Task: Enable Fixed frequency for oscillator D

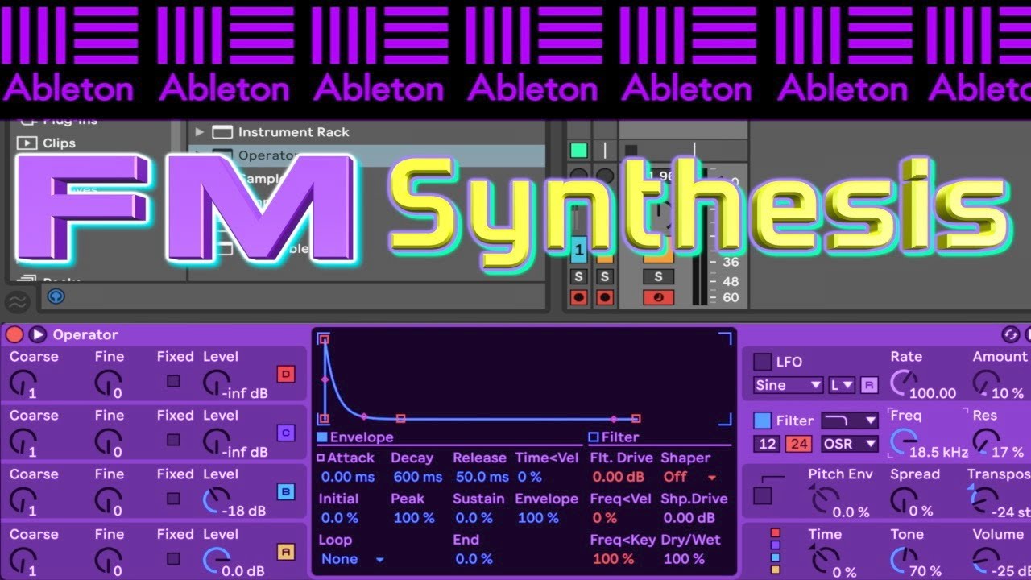Action: click(173, 381)
